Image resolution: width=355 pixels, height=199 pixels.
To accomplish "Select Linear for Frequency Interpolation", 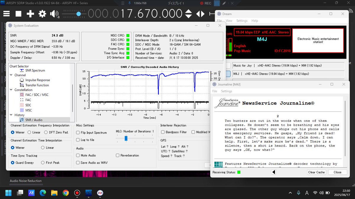I will pos(30,132).
